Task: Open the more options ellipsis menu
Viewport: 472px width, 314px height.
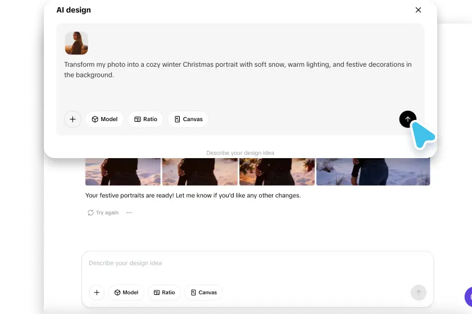Action: (129, 213)
